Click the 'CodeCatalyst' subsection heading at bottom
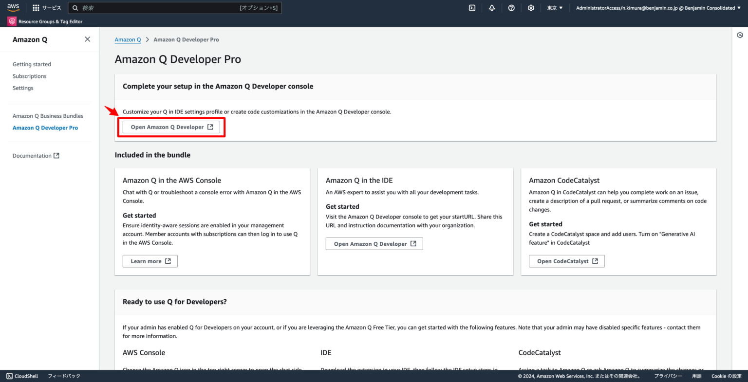748x382 pixels. click(x=540, y=353)
